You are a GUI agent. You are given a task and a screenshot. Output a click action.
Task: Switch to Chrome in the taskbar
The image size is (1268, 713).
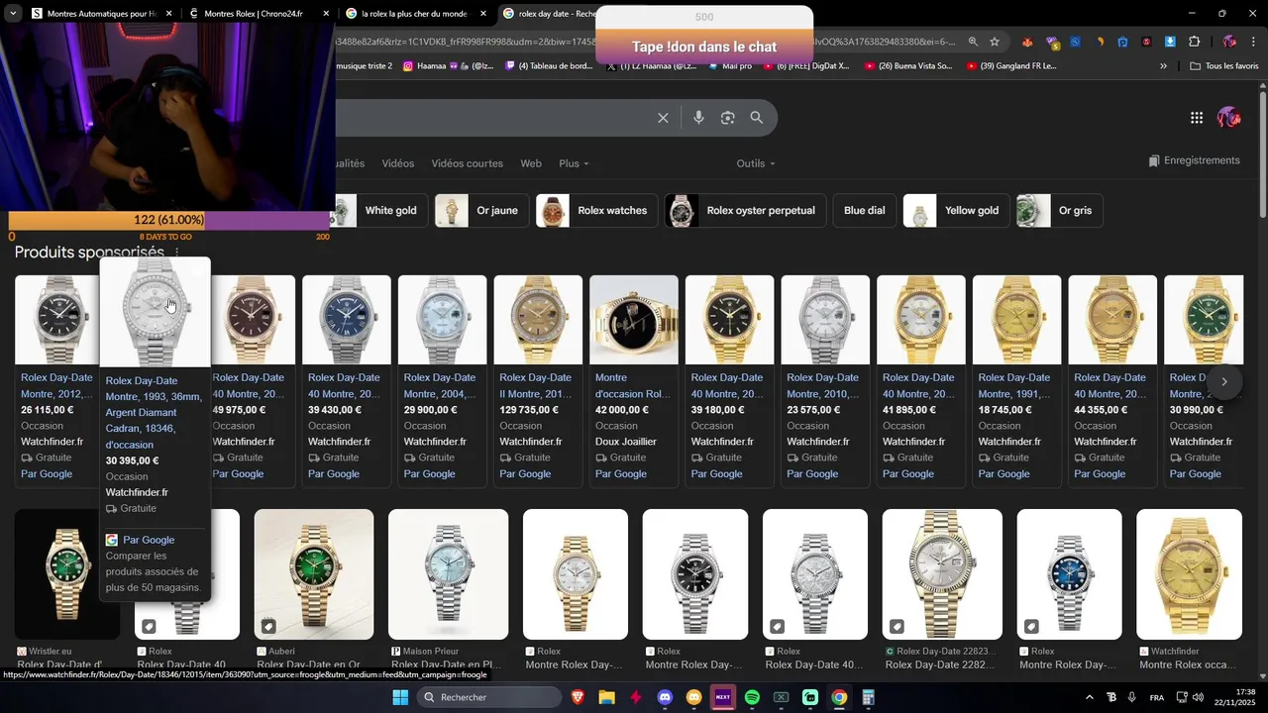point(839,697)
